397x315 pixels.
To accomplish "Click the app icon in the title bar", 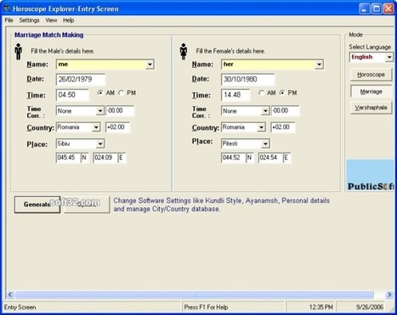I will click(x=6, y=8).
